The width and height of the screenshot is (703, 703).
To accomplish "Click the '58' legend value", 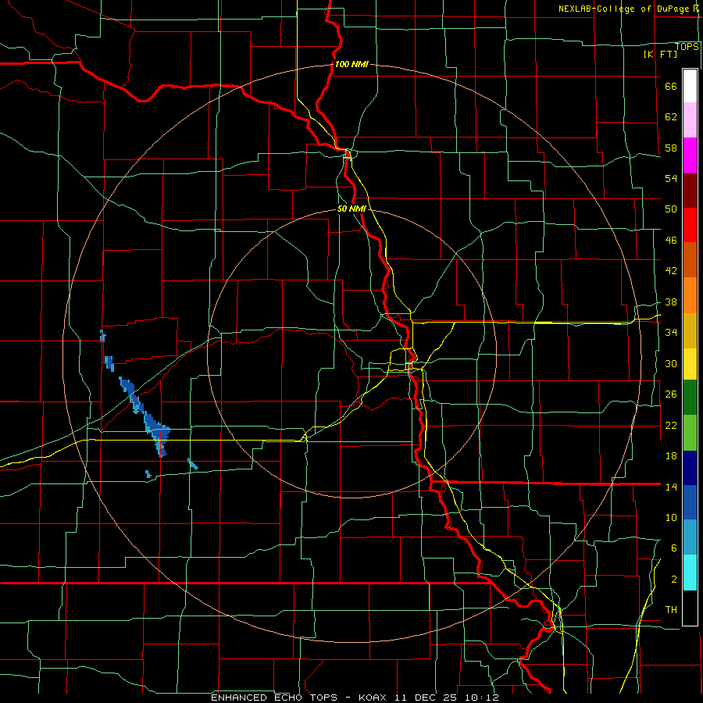I will [x=671, y=148].
